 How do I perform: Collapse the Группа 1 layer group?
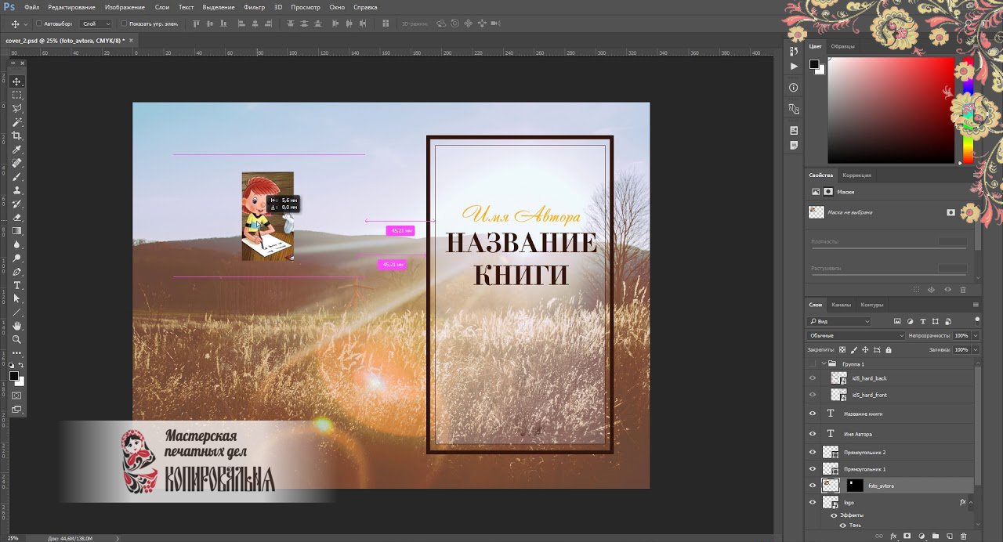pyautogui.click(x=824, y=364)
